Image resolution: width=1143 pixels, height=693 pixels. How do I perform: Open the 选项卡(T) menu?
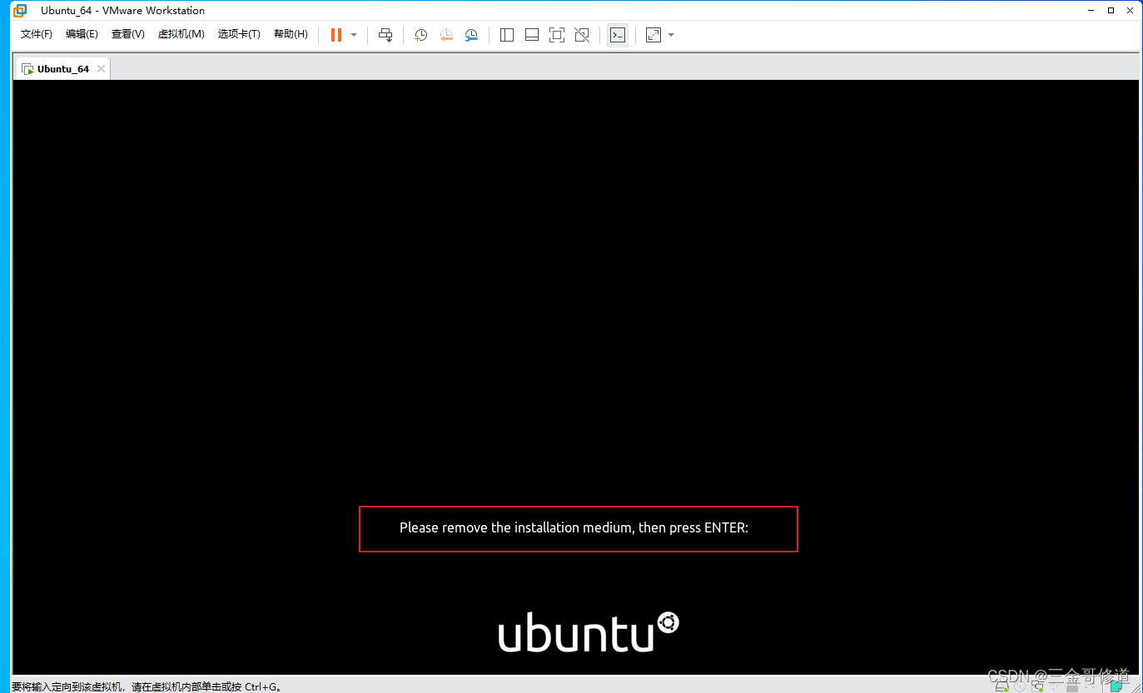(x=239, y=34)
